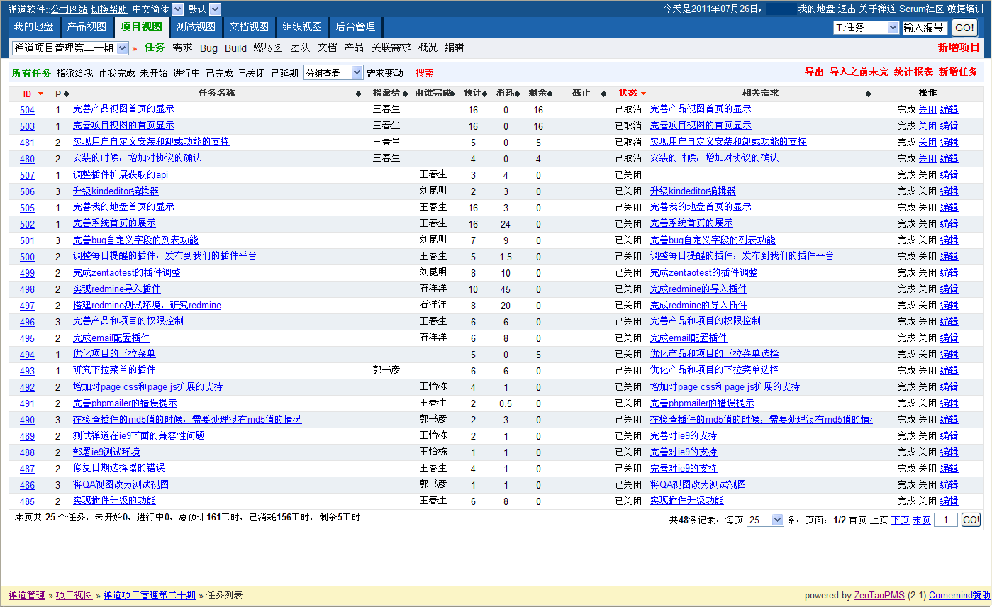Switch to the 测试视图 tab
Image resolution: width=992 pixels, height=607 pixels.
click(195, 27)
